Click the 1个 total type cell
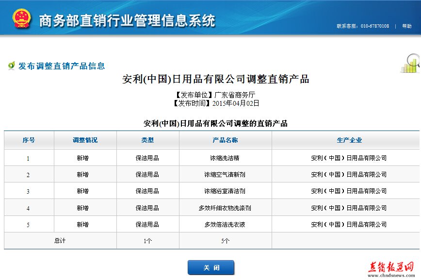421x280 pixels. pyautogui.click(x=147, y=241)
